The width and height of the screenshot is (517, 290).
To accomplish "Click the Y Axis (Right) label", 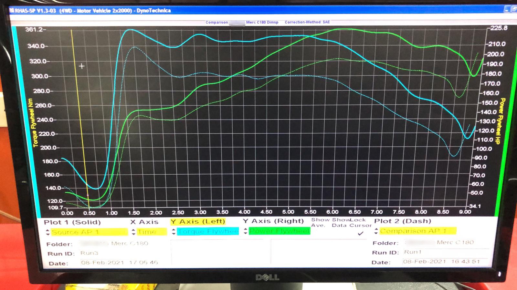I will click(x=273, y=221).
